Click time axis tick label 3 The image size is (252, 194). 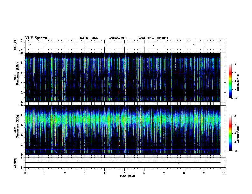click(85, 173)
